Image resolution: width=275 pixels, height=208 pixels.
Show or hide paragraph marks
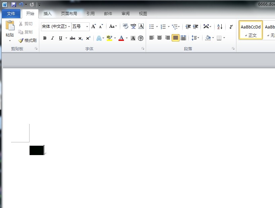coord(231,26)
